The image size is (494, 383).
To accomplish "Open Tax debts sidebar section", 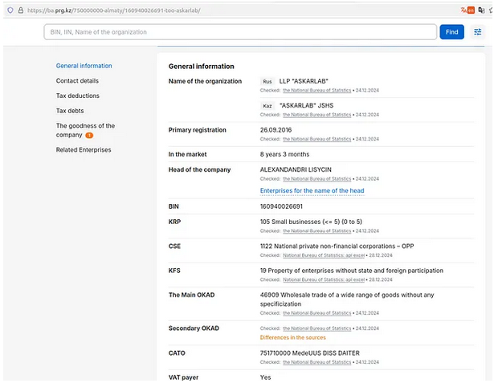I will [x=69, y=111].
